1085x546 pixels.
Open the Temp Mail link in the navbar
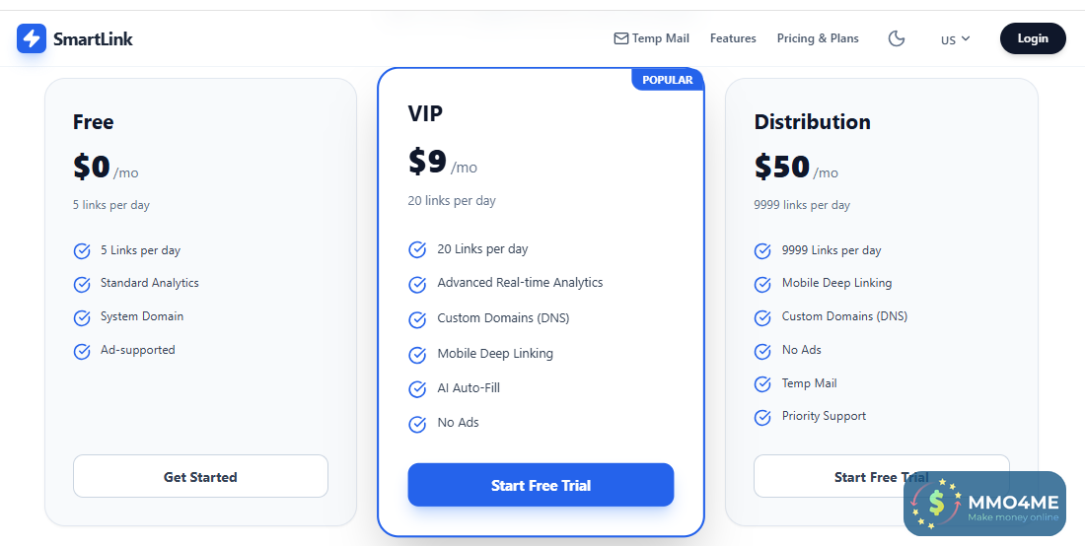[x=660, y=38]
